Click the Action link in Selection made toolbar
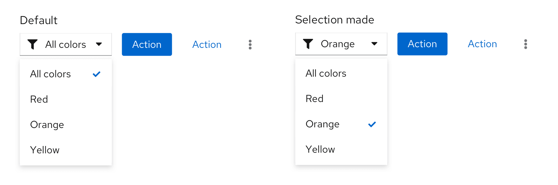This screenshot has width=558, height=185. (x=482, y=44)
